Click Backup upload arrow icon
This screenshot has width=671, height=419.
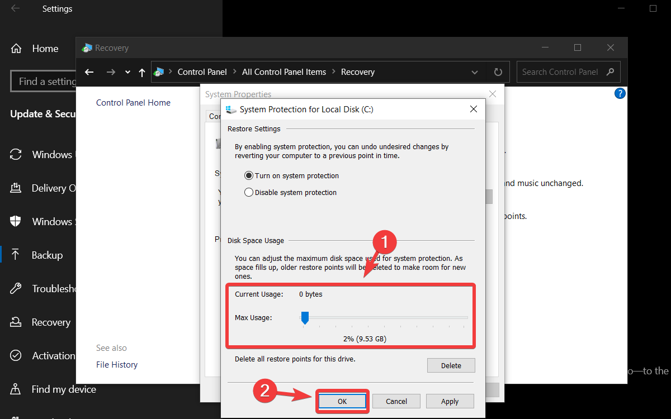16,255
